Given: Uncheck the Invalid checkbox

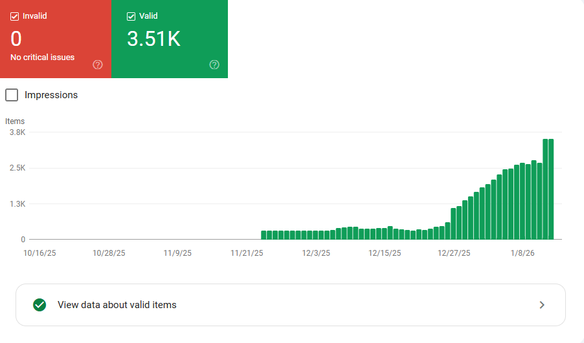Looking at the screenshot, I should (x=15, y=16).
